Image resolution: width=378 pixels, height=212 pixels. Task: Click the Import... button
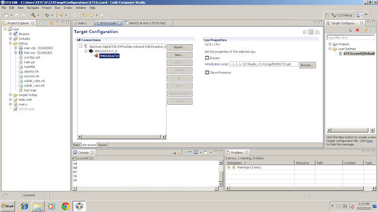pyautogui.click(x=180, y=47)
